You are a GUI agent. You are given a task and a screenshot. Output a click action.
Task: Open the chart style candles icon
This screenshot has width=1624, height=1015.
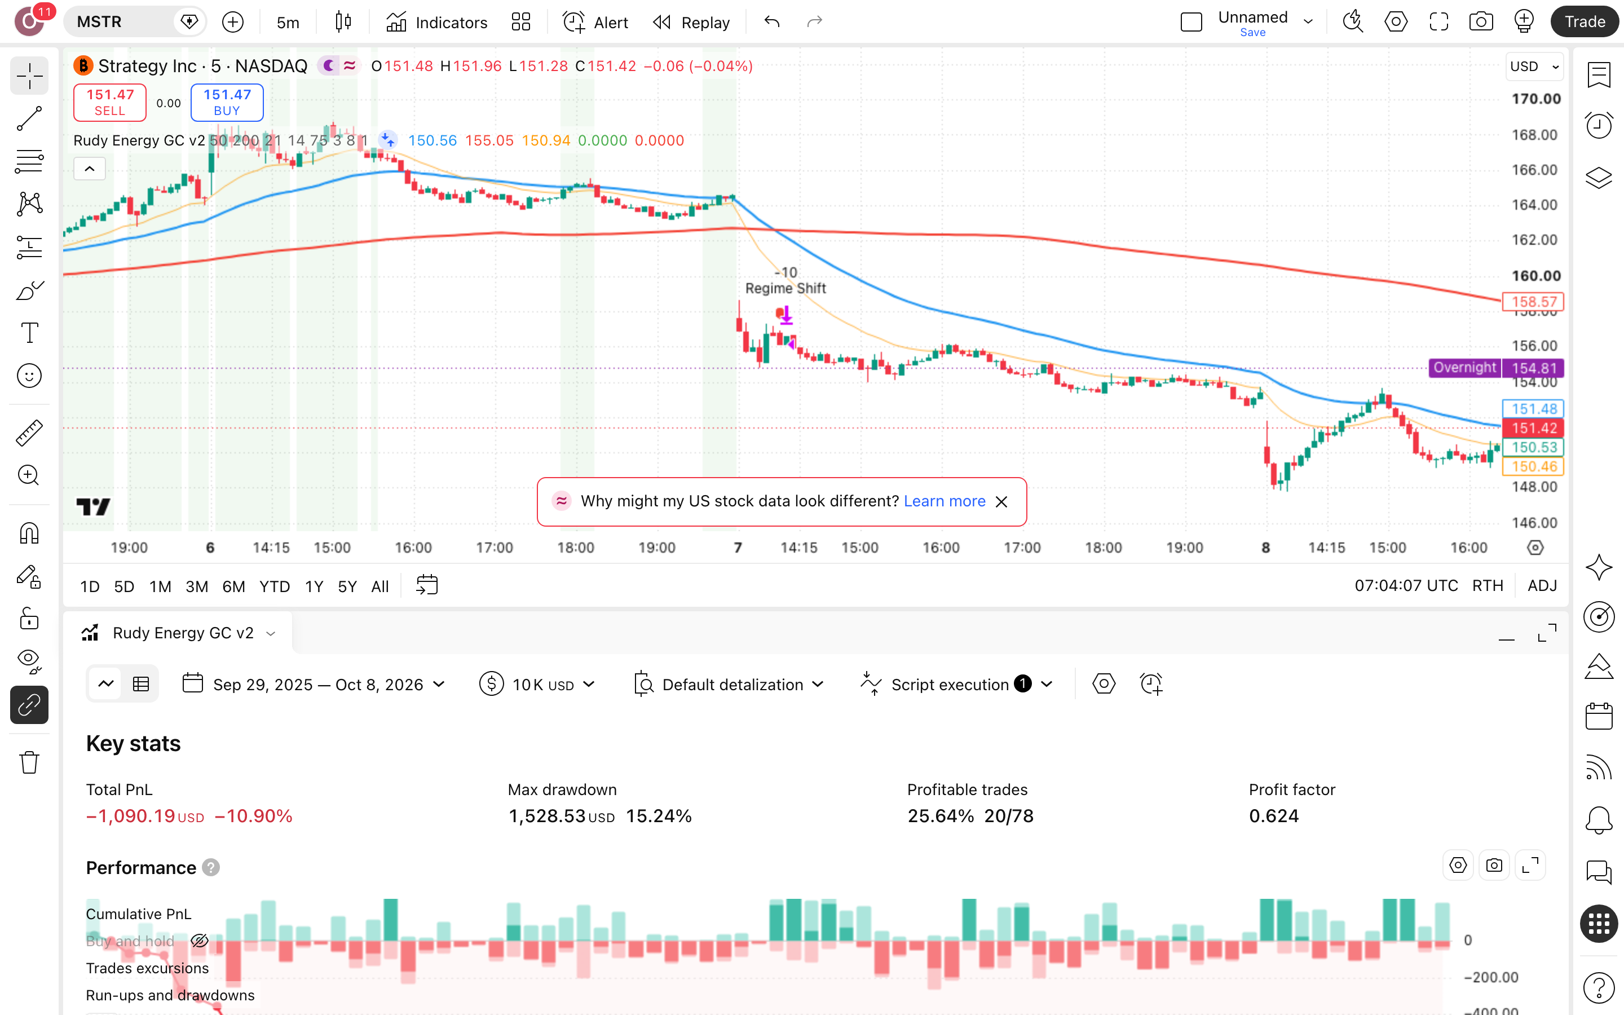[343, 22]
